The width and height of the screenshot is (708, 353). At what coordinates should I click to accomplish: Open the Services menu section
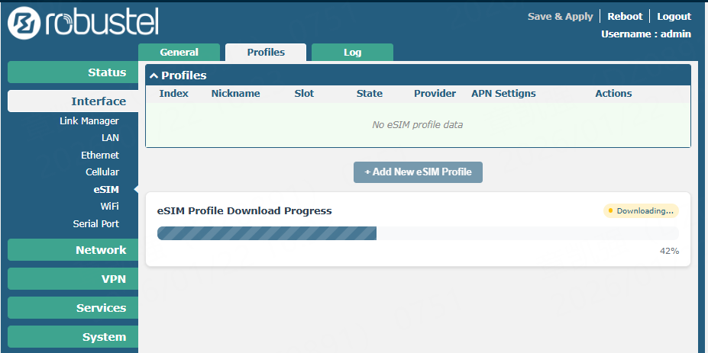pos(73,308)
